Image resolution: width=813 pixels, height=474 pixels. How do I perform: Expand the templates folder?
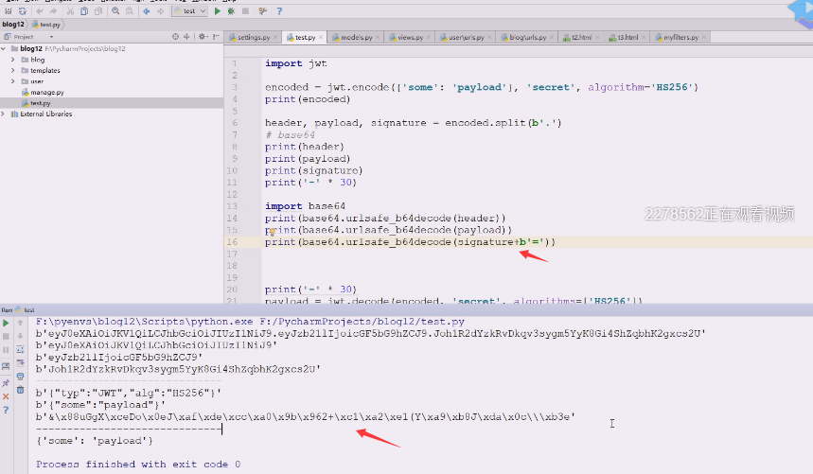tap(13, 70)
